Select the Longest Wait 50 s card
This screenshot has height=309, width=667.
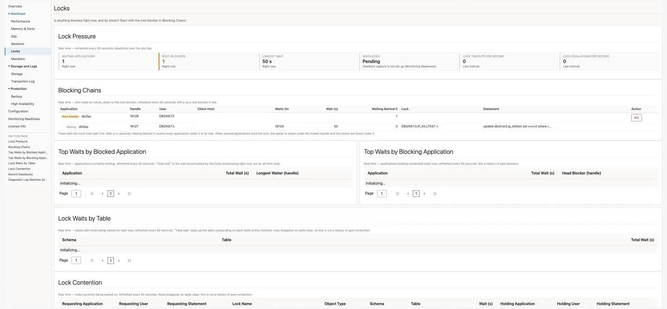[x=309, y=61]
